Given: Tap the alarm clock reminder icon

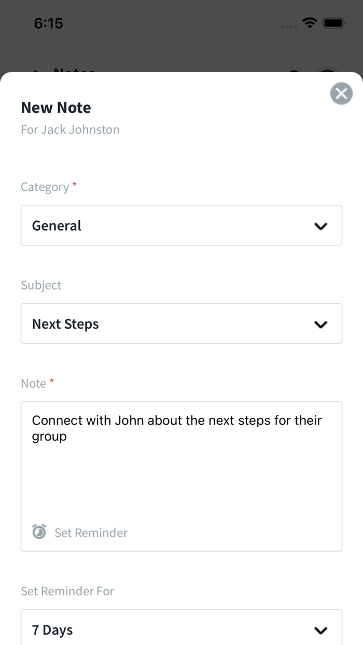Looking at the screenshot, I should pos(39,532).
